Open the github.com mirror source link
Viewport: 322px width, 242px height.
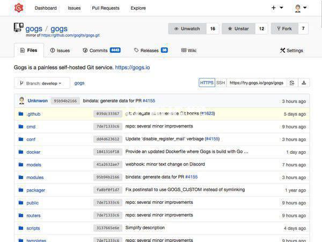click(70, 35)
